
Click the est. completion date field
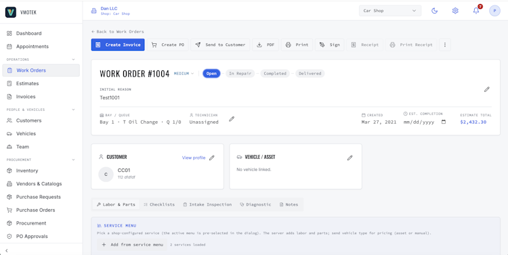click(x=425, y=122)
